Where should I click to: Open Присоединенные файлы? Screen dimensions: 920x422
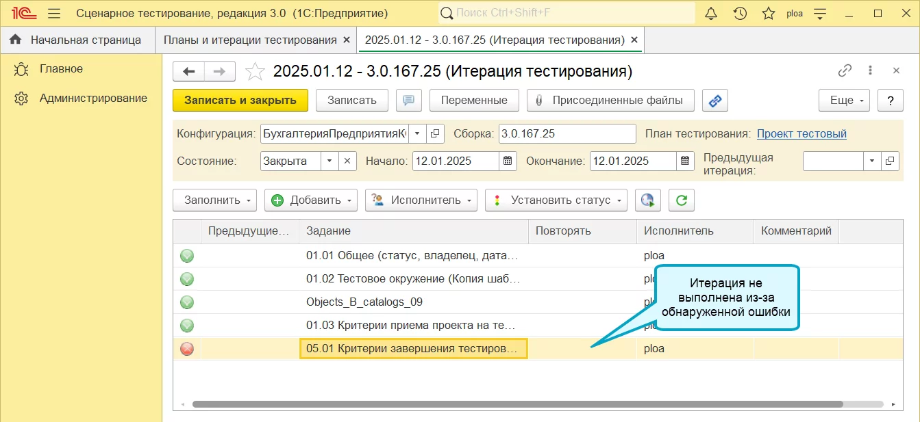610,100
